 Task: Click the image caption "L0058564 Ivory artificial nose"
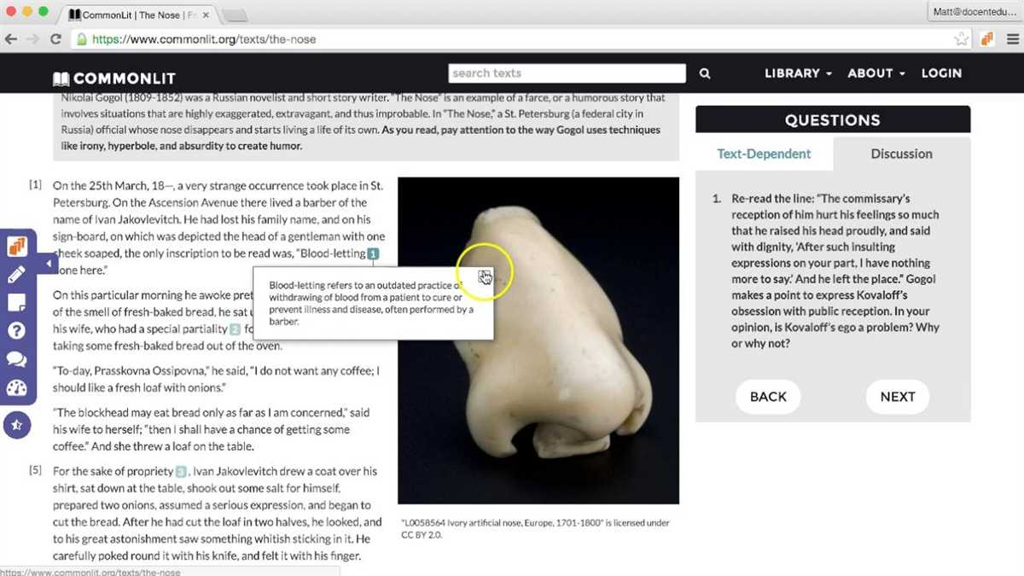(x=534, y=528)
